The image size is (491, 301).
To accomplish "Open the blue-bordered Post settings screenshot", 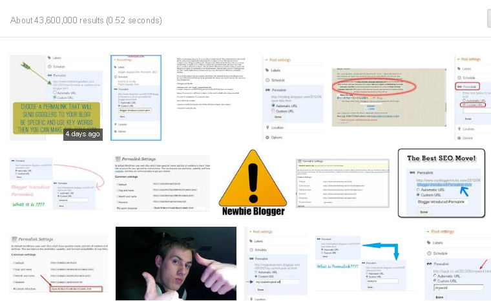I will point(136,98).
